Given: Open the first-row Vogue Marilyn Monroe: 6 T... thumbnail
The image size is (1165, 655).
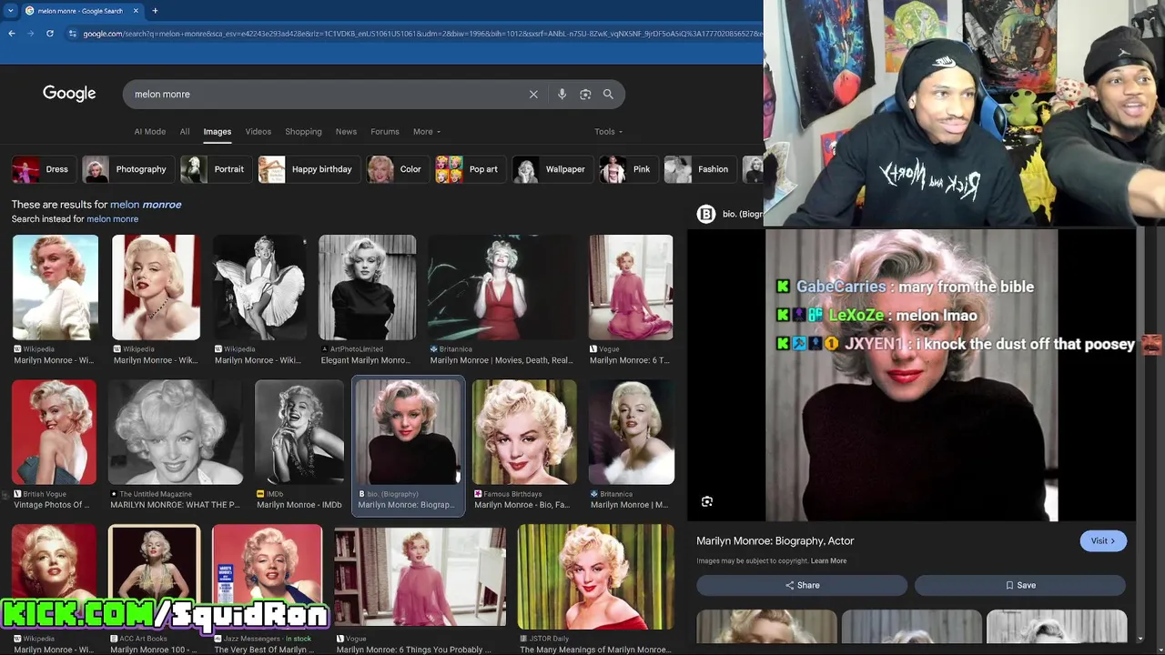Looking at the screenshot, I should (x=631, y=287).
